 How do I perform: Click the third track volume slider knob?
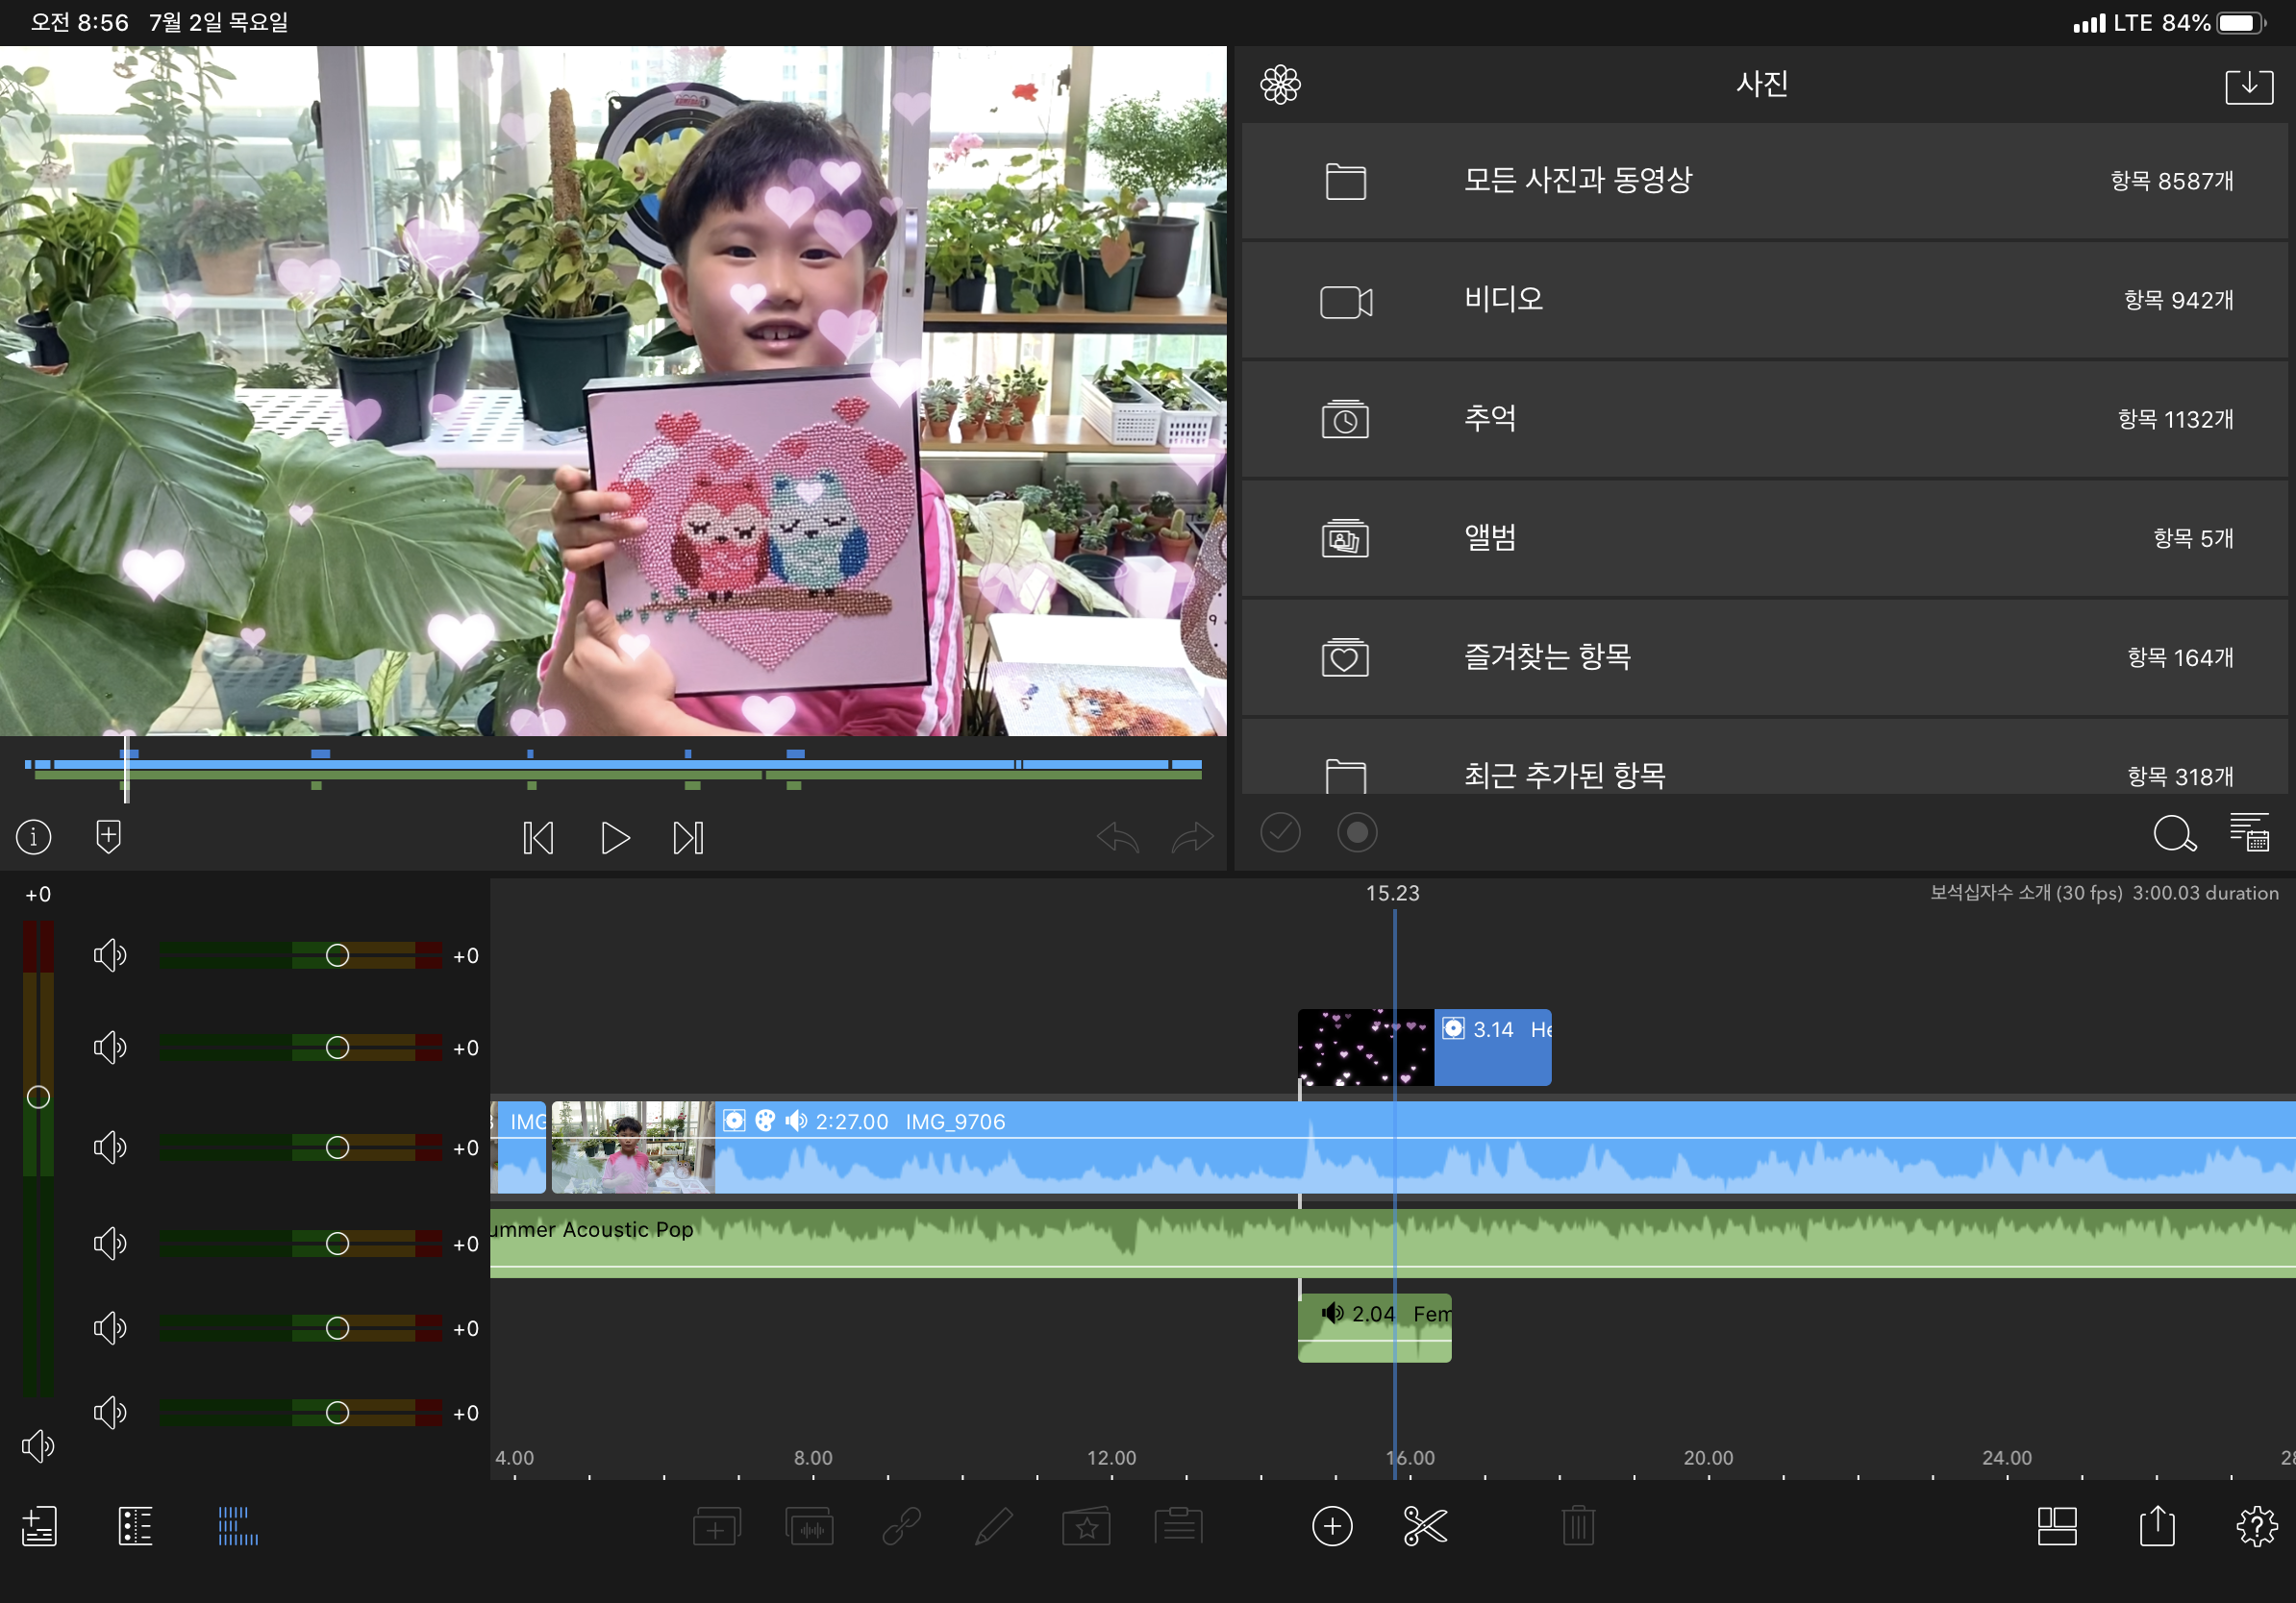337,1147
